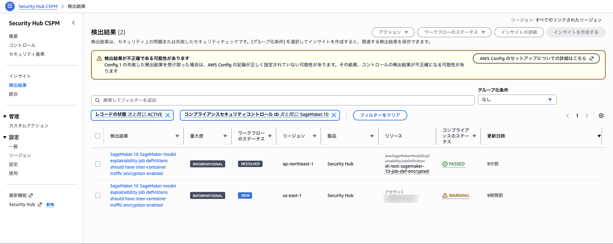Go to the previous results page
The image size is (613, 244).
(568, 116)
